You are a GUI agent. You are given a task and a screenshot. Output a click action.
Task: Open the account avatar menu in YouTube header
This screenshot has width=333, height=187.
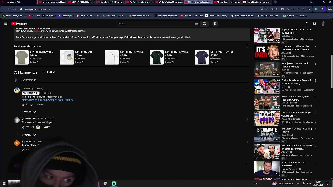click(x=323, y=24)
